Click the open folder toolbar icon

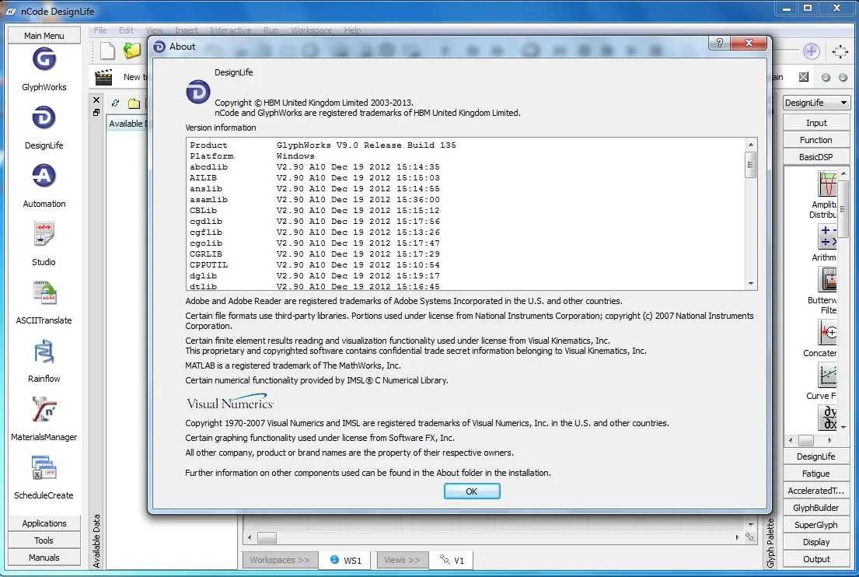[x=131, y=51]
